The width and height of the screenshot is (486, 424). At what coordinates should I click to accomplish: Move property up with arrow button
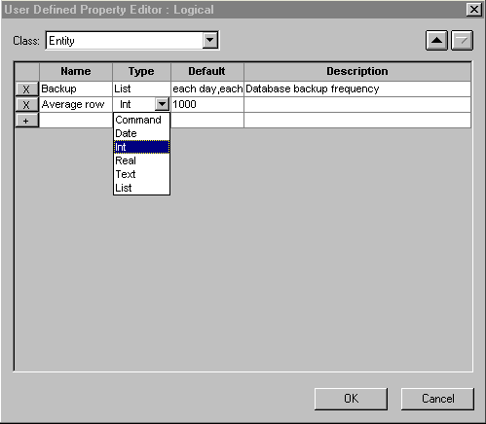[436, 41]
